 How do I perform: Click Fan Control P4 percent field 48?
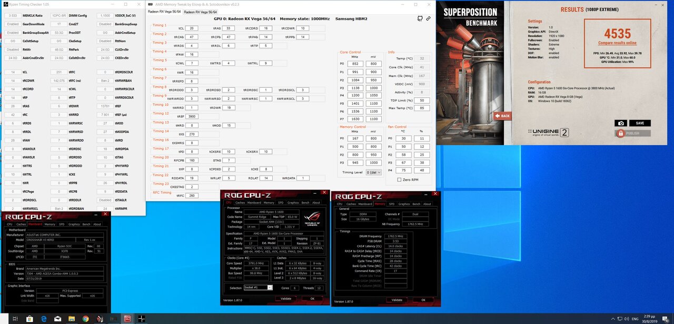421,170
